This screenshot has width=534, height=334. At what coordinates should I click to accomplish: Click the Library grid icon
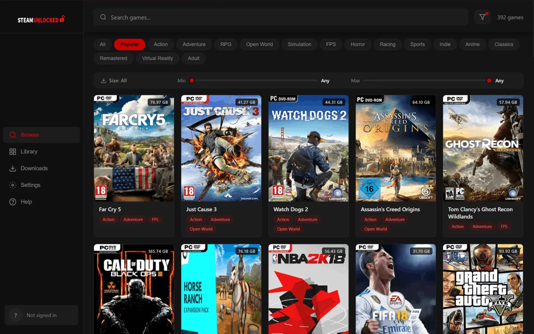pos(12,151)
